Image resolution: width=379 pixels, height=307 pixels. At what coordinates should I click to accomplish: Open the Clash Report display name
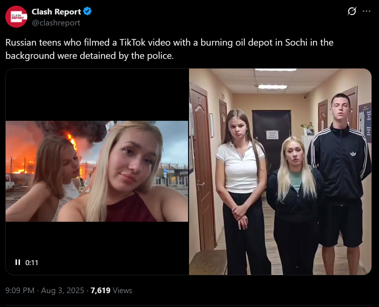[56, 12]
